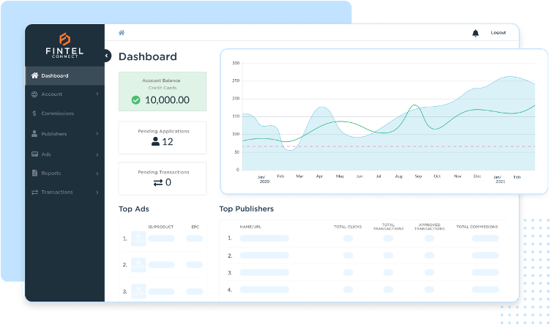Click the name placeholder in publisher row 4

point(264,289)
